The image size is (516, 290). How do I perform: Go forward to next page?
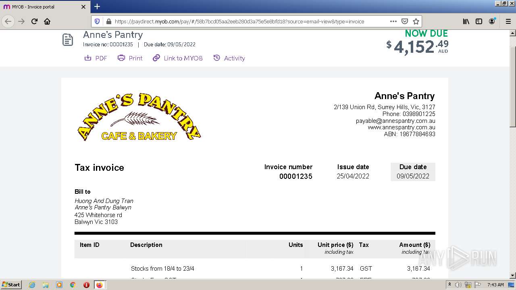[x=21, y=21]
